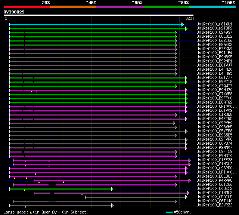Click the UniRef100_B9S5D5 label
The image size is (239, 215).
tap(214, 135)
